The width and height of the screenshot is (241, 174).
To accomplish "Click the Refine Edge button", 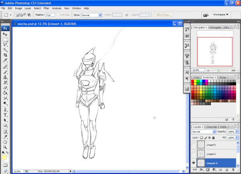I will click(x=163, y=15).
